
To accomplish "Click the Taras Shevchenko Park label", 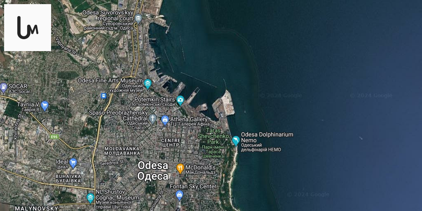I will 213,136.
